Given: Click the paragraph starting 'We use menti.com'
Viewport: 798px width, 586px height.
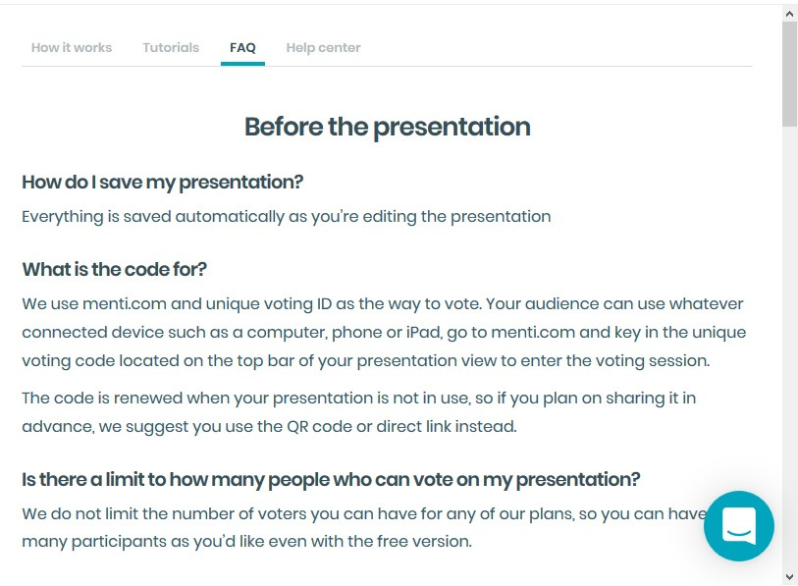Looking at the screenshot, I should click(x=383, y=332).
